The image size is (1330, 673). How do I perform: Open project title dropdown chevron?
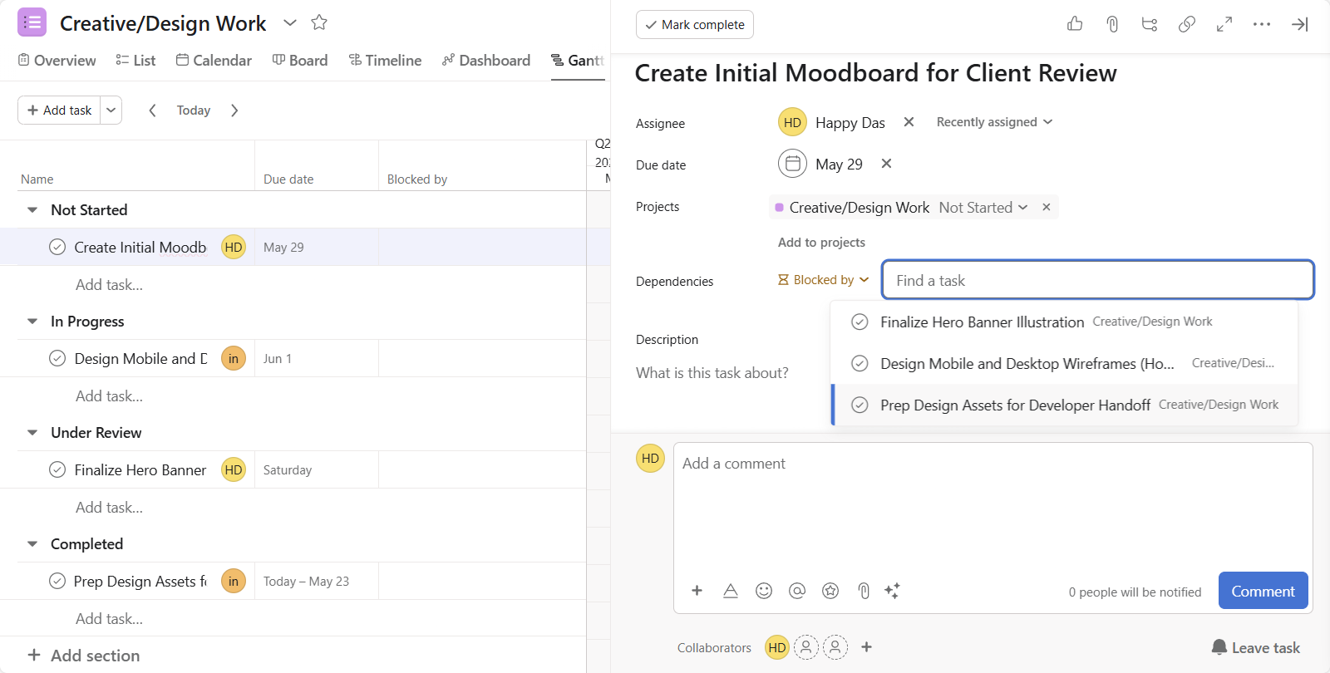pos(290,22)
